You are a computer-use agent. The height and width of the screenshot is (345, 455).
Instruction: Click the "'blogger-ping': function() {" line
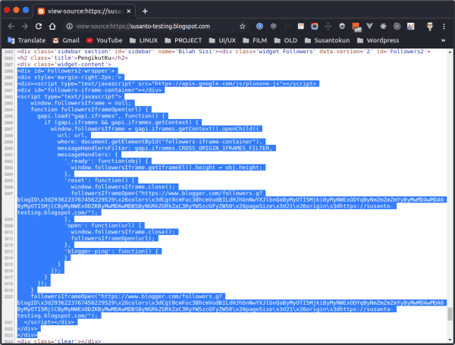point(112,251)
